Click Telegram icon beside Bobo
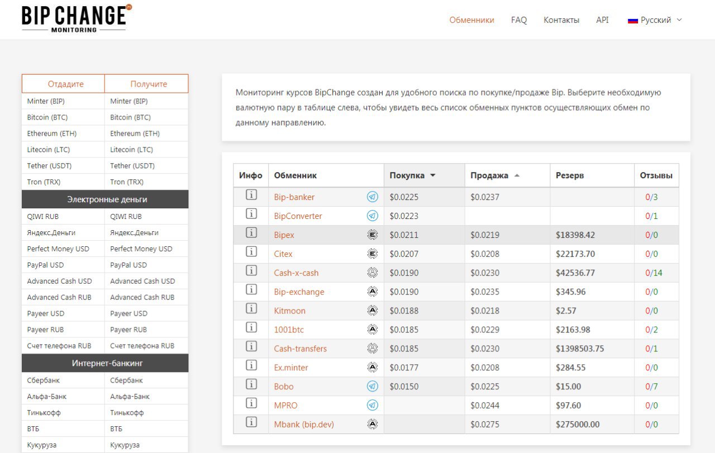This screenshot has height=453, width=715. point(373,387)
